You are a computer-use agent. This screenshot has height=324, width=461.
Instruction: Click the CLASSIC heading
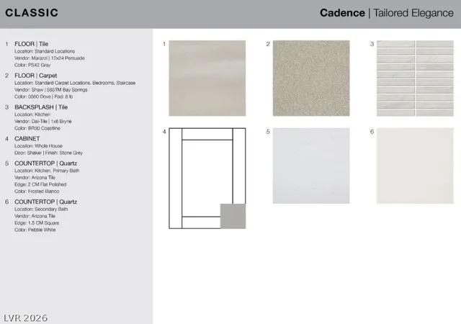32,13
